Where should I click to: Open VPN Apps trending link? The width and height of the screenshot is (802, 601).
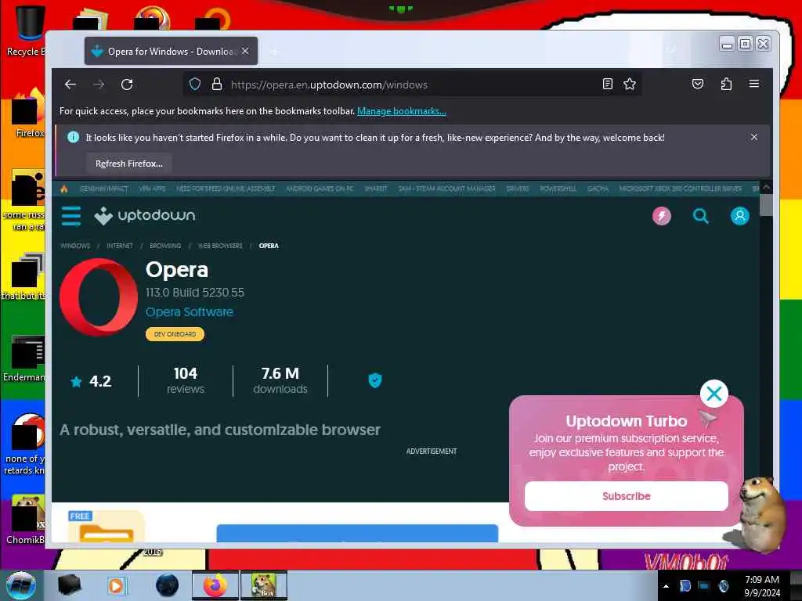point(153,189)
